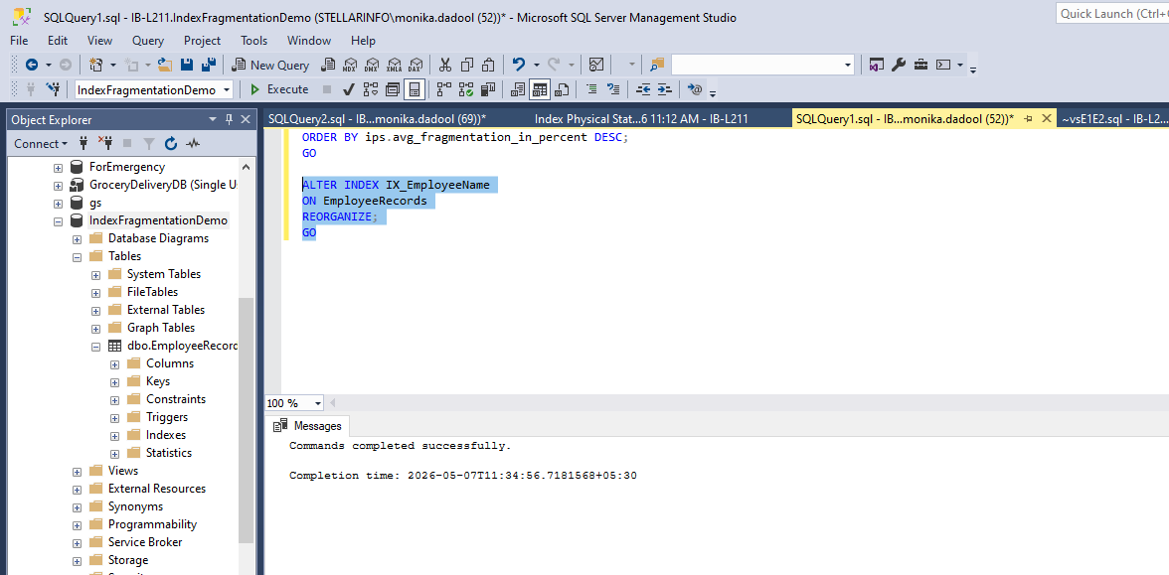Switch to the Index Physical Stat tab
Viewport: 1169px width, 575px height.
[641, 118]
